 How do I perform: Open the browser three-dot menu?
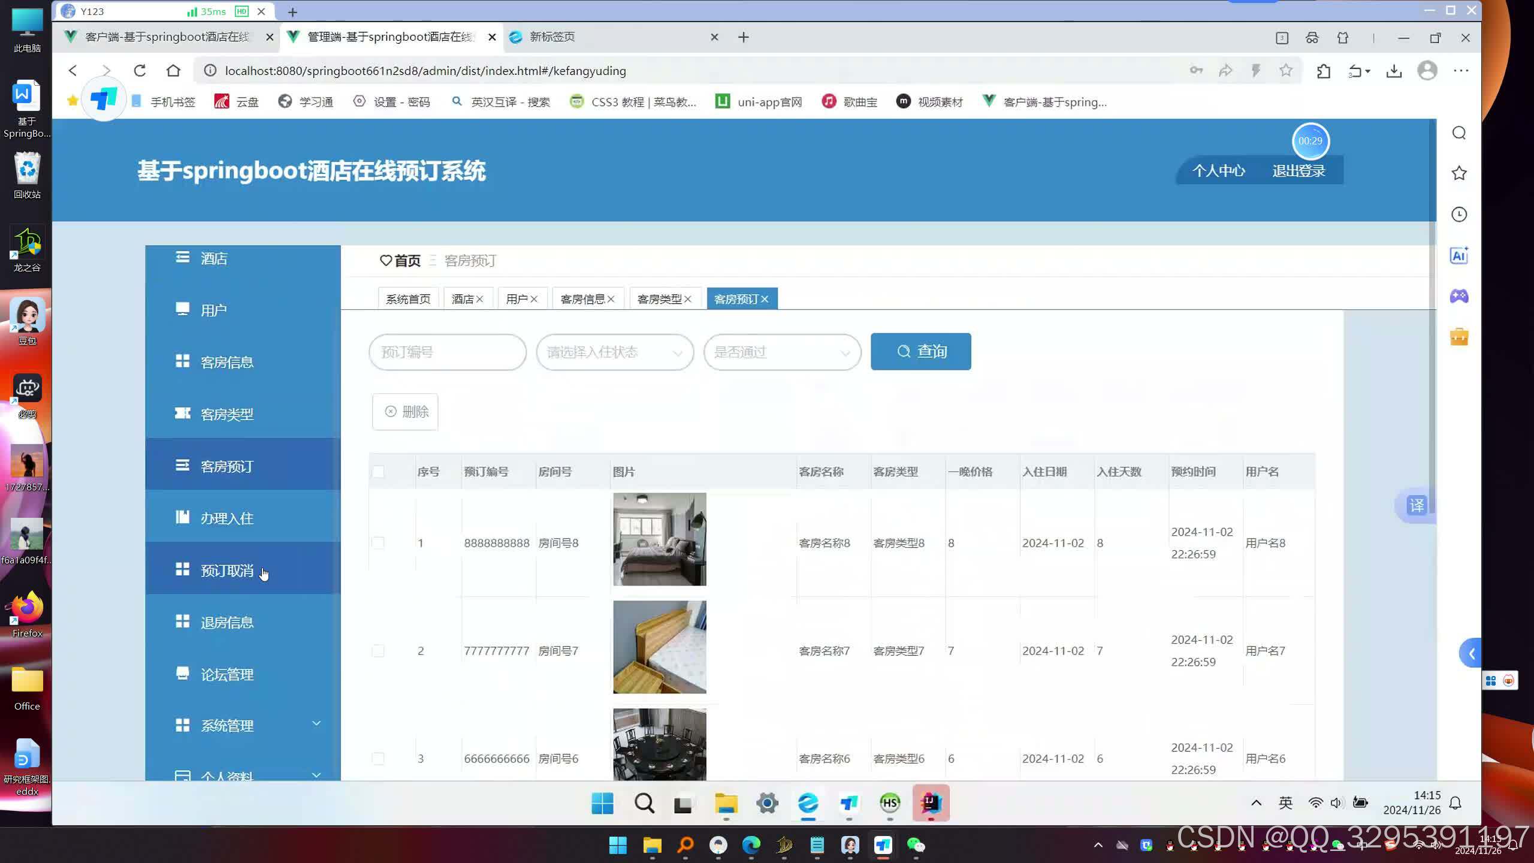pos(1461,71)
